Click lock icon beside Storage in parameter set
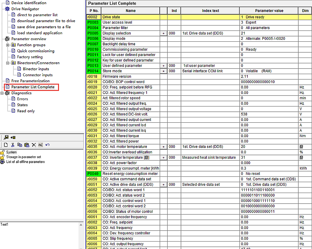This screenshot has height=249, width=312. coord(2,157)
